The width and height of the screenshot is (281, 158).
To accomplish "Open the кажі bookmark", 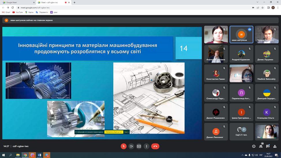I will (54, 12).
